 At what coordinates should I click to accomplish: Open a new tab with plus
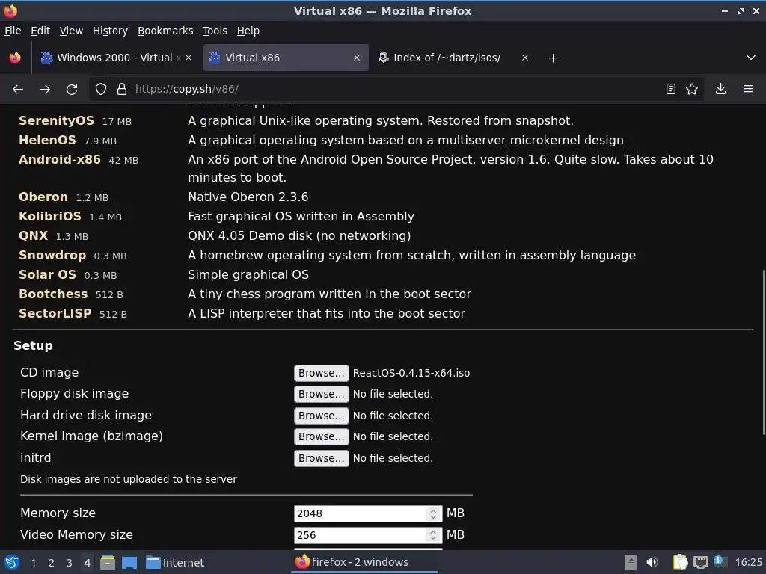pyautogui.click(x=553, y=58)
